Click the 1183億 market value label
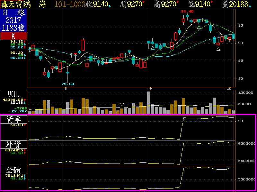This screenshot has height=192, width=257. [x=13, y=28]
